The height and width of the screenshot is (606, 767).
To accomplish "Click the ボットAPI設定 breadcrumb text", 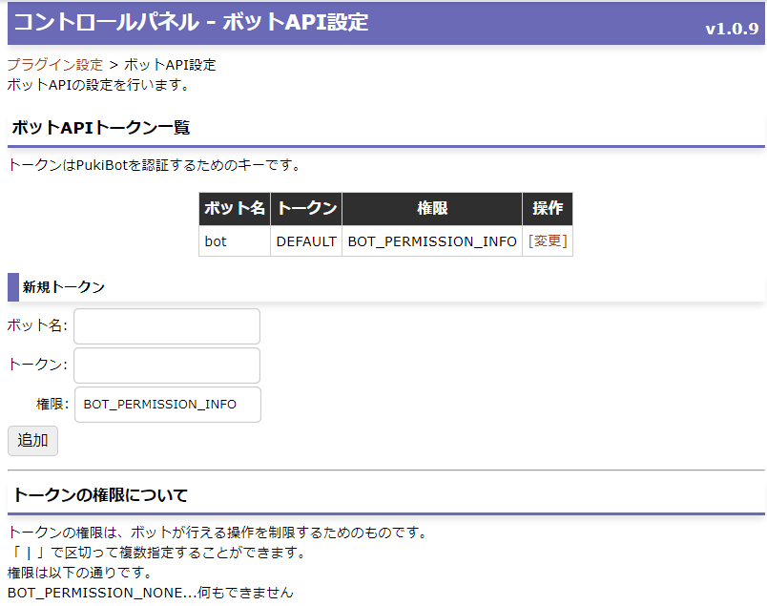I will 170,65.
